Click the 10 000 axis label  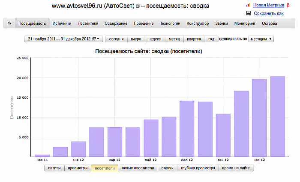click(23, 117)
